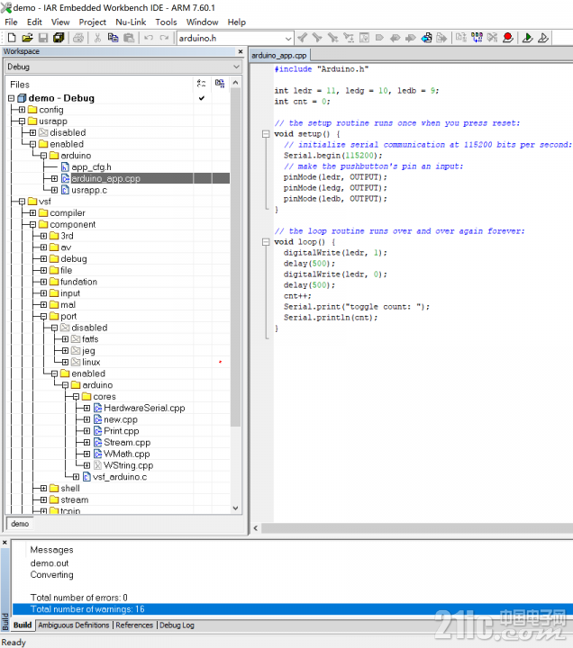Open the Tools menu
The image size is (573, 648).
pyautogui.click(x=166, y=22)
